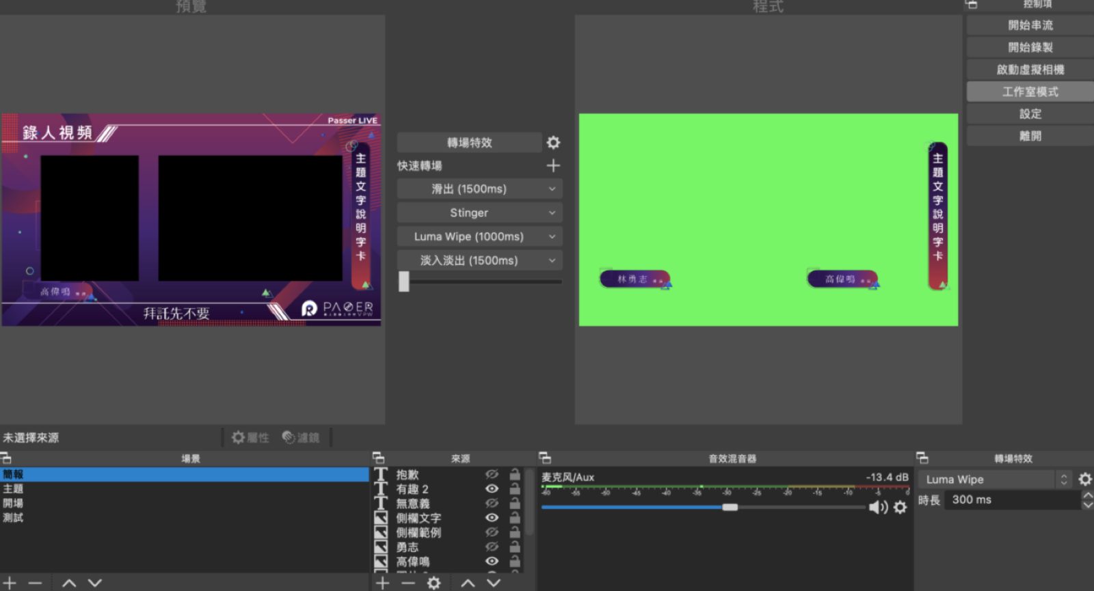
Task: Pop out the scenes dock panel
Action: point(6,458)
